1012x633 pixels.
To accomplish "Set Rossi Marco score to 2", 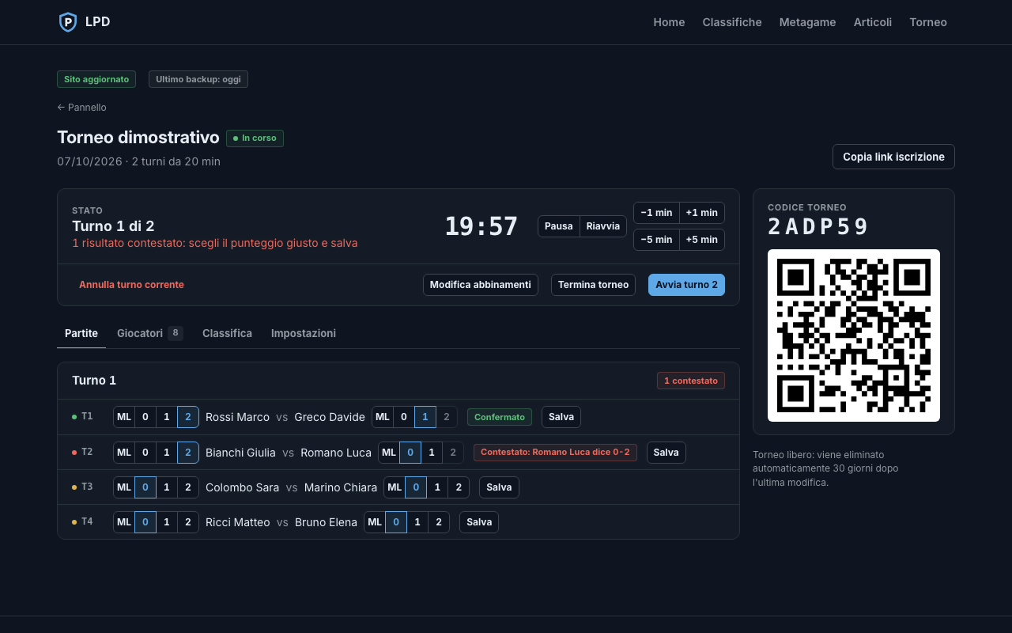I will [x=187, y=417].
